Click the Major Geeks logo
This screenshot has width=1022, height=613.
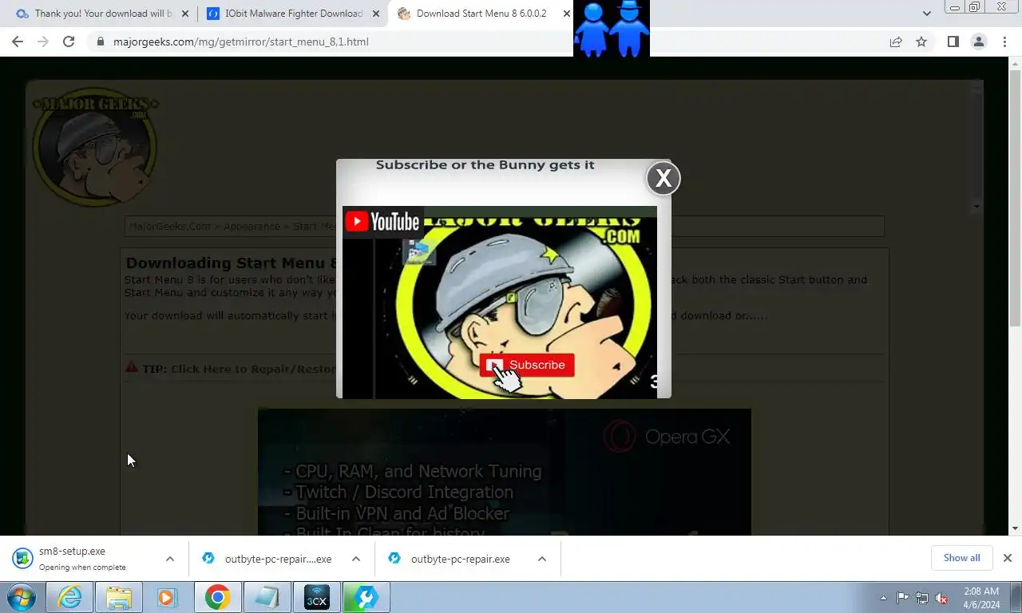coord(95,147)
